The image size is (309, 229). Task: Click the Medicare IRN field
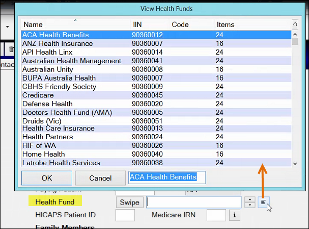point(216,215)
